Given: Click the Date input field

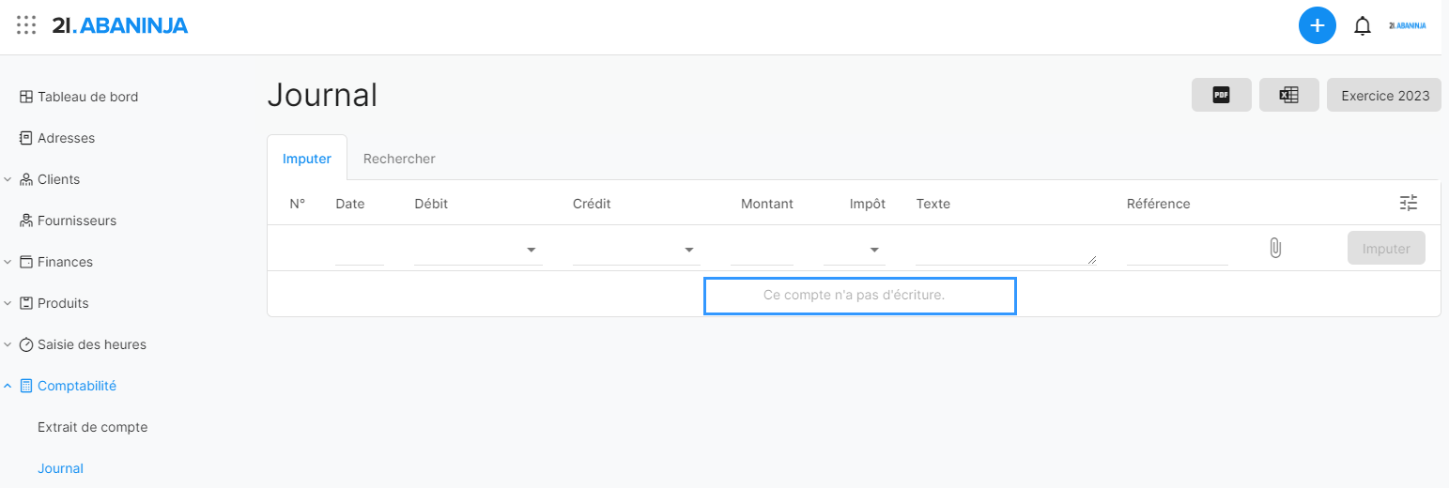Looking at the screenshot, I should [x=359, y=251].
